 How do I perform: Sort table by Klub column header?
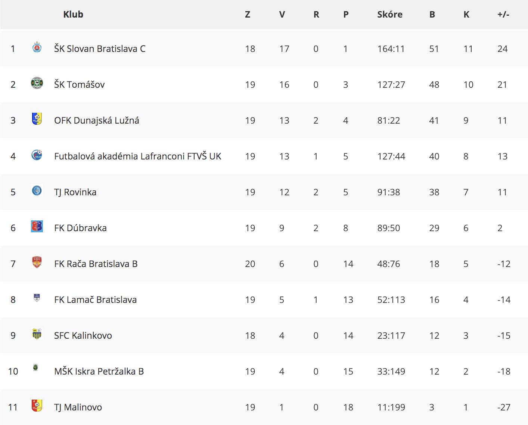coord(73,15)
